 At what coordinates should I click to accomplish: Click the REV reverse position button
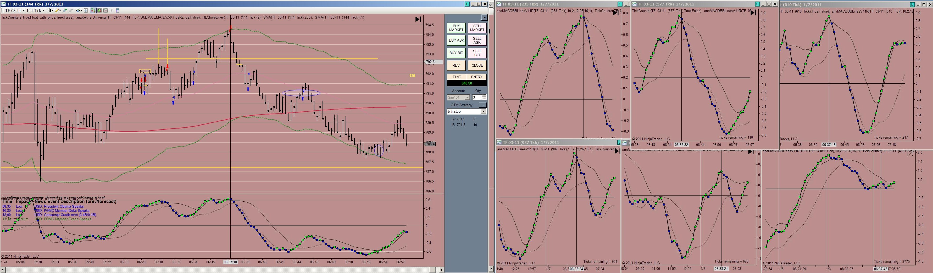(x=456, y=65)
